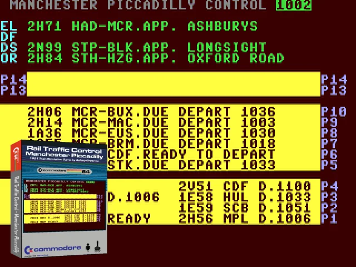Image resolution: width=356 pixels, height=267 pixels.
Task: Click the P7 platform label
Action: pos(329,144)
